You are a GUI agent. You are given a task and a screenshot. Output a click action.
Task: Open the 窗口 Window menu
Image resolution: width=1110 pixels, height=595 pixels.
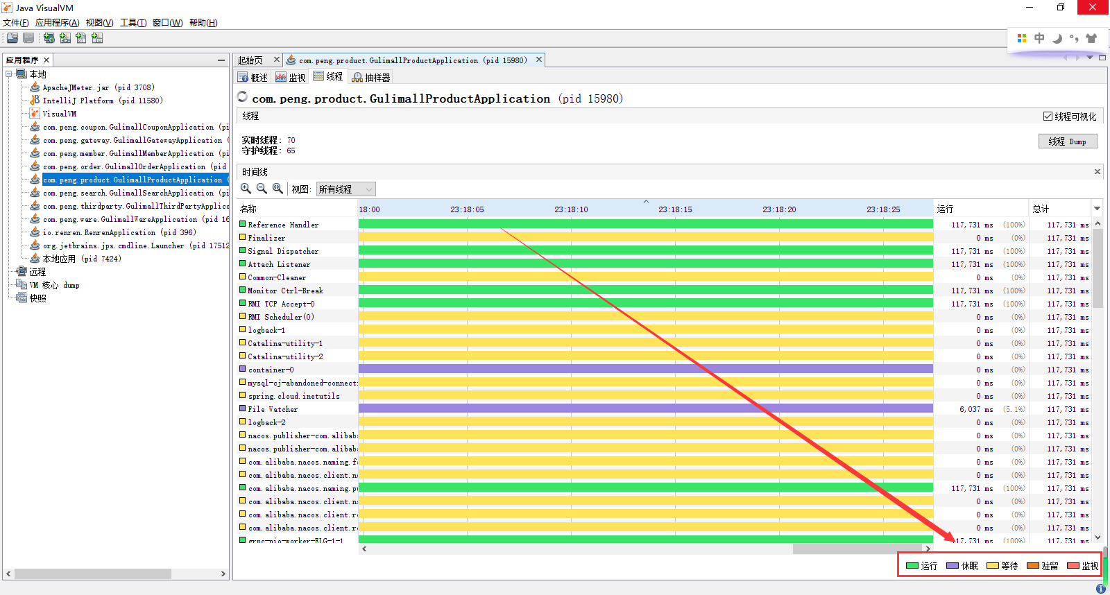[168, 23]
